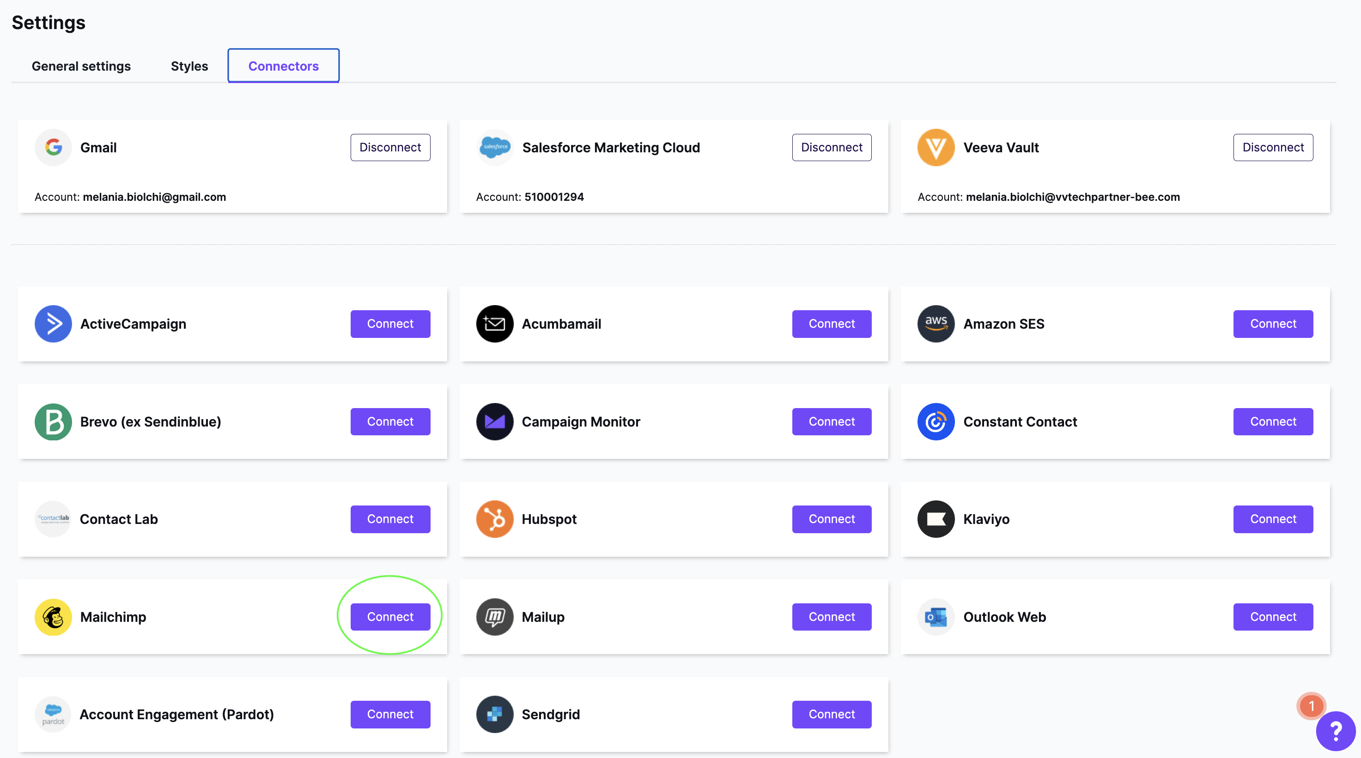The image size is (1361, 758).
Task: Connect Campaign Monitor
Action: 832,422
